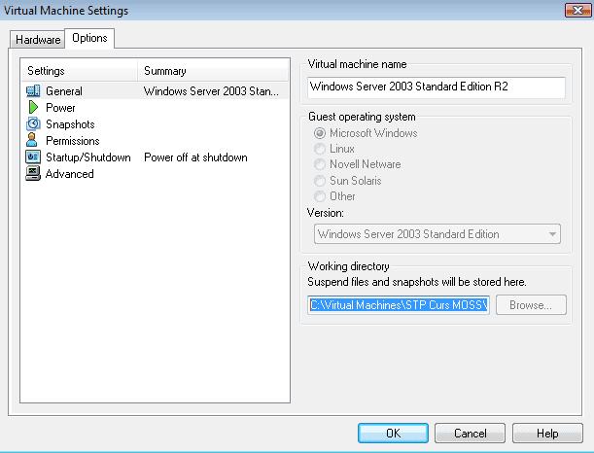
Task: Open the Version dropdown list
Action: (x=437, y=234)
